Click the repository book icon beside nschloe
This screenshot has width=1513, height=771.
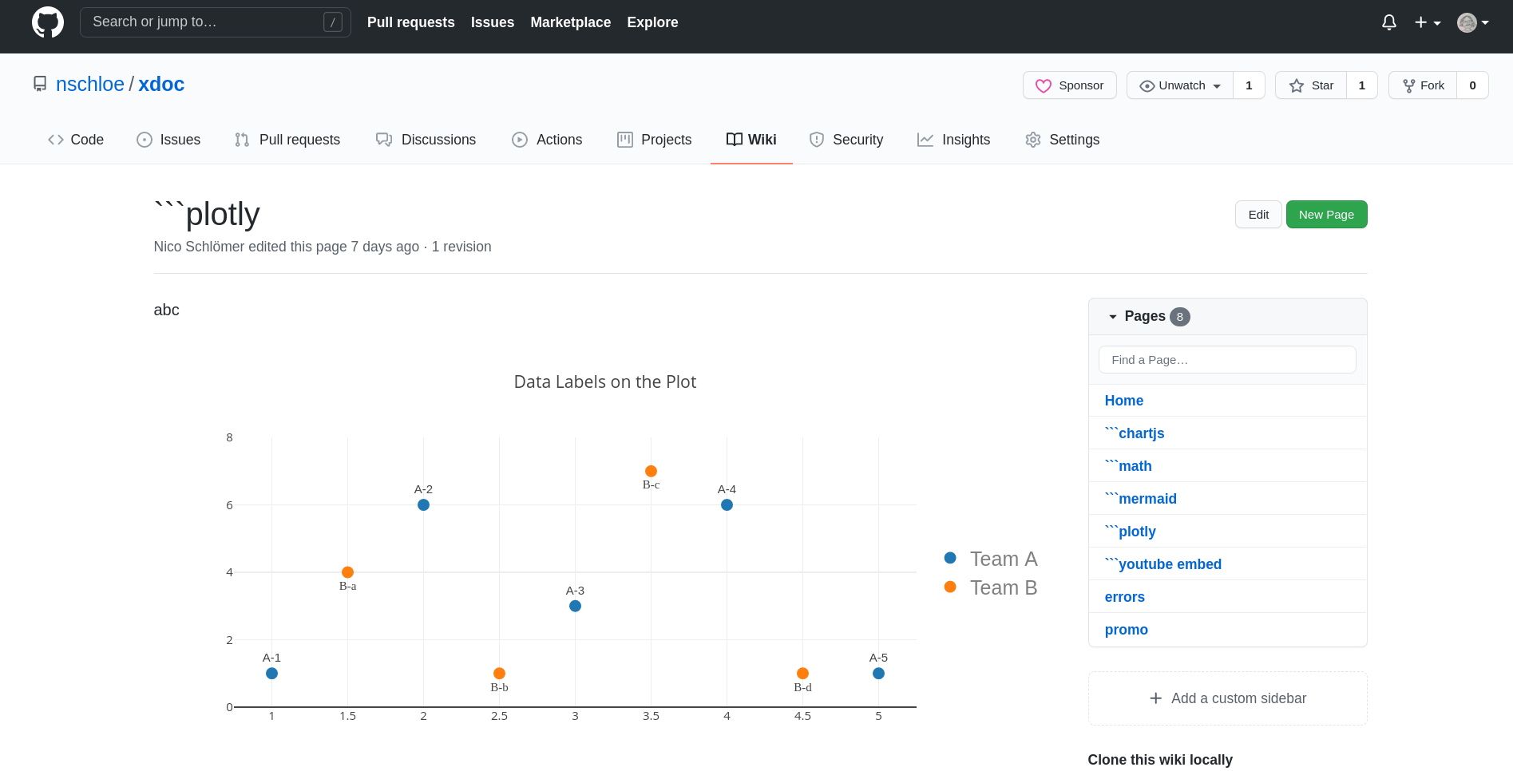[x=40, y=84]
